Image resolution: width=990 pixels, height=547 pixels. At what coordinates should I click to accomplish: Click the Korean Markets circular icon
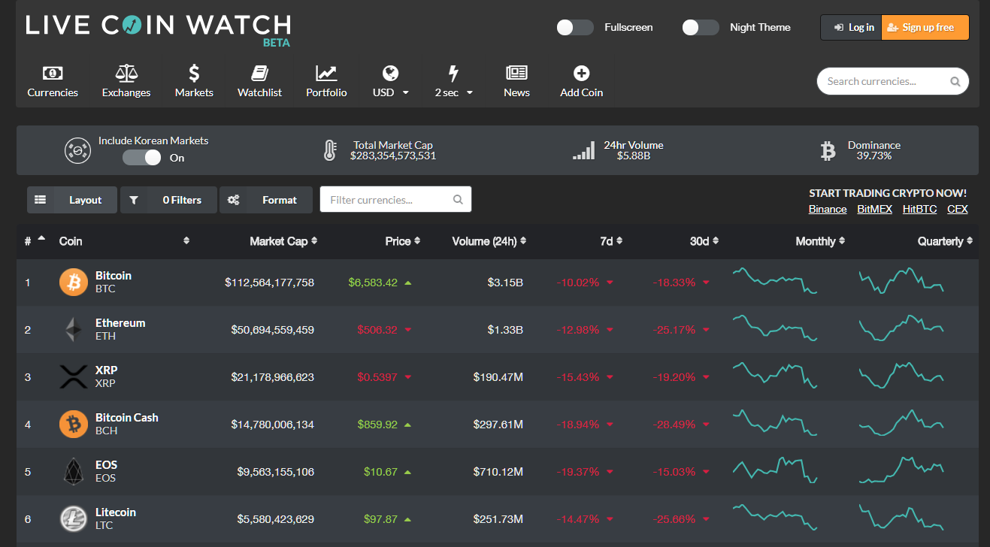coord(77,150)
